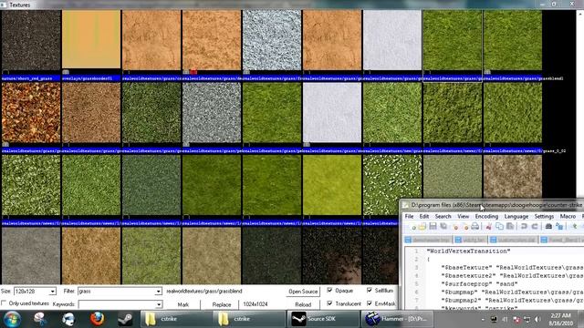
Task: Click the $bumpmap2 line in Notepad++
Action: point(512,300)
